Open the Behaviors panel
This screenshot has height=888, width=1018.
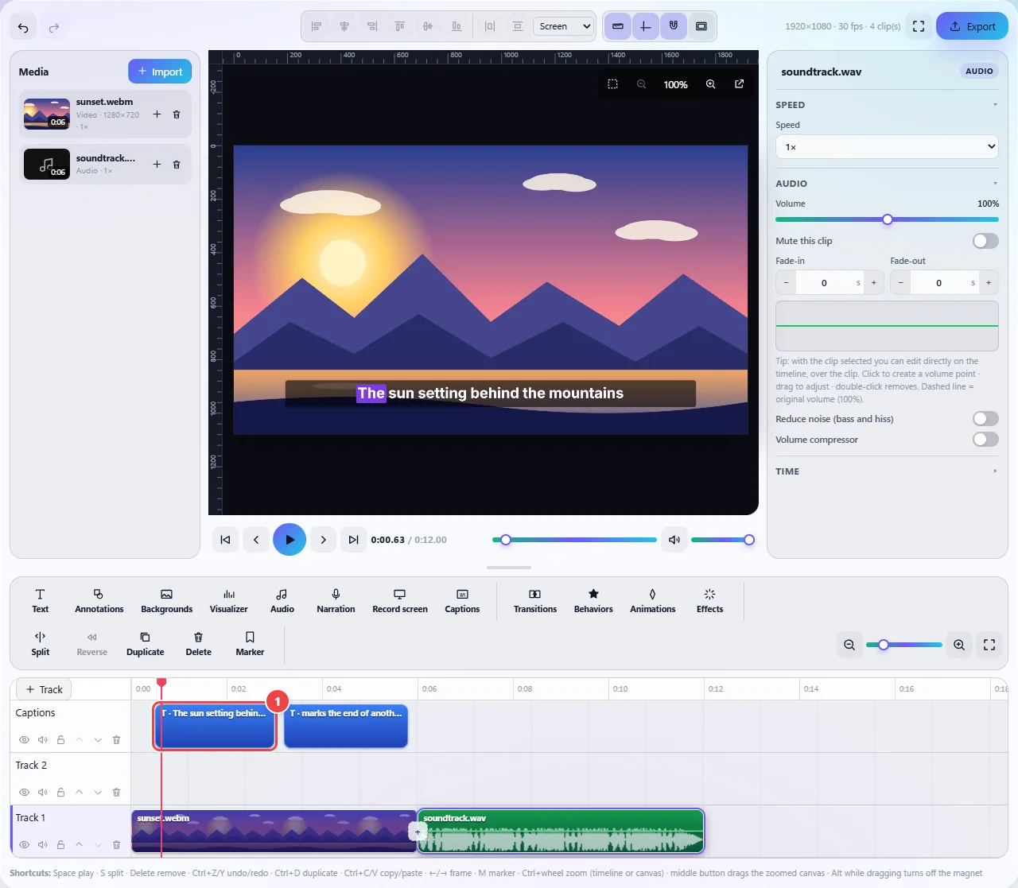pos(593,601)
